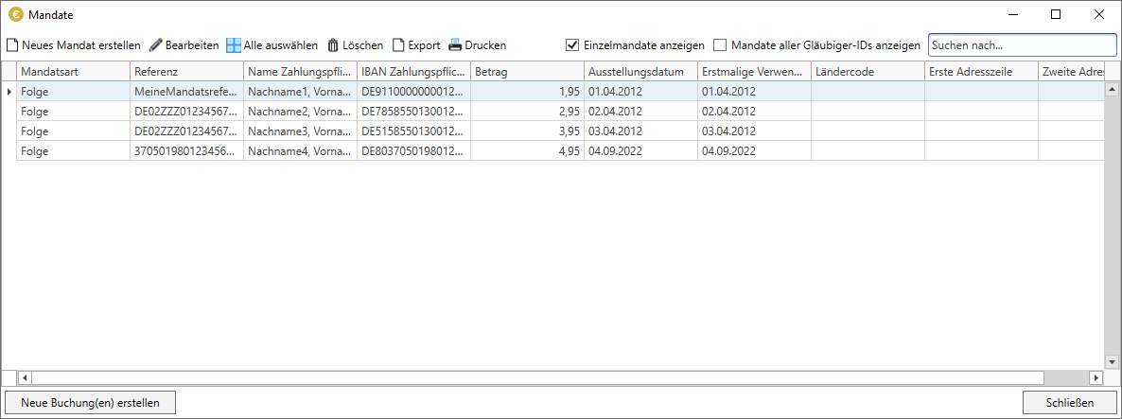Click reference cell 370501980123456...
This screenshot has width=1122, height=419.
(x=186, y=151)
